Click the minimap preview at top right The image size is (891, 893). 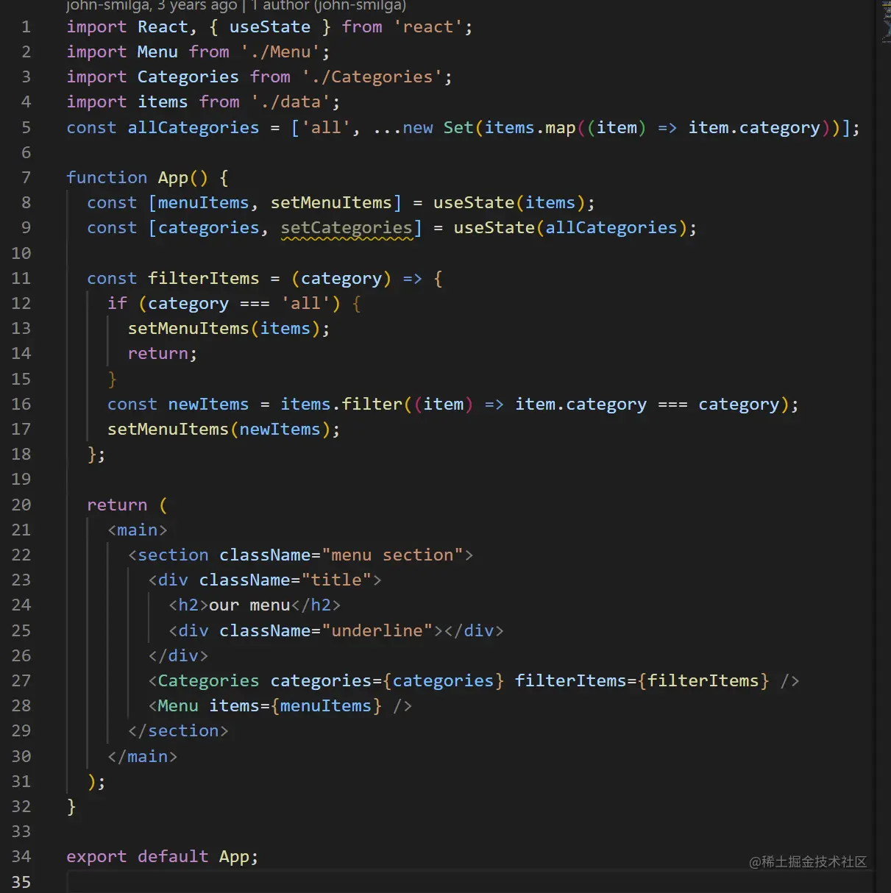885,22
